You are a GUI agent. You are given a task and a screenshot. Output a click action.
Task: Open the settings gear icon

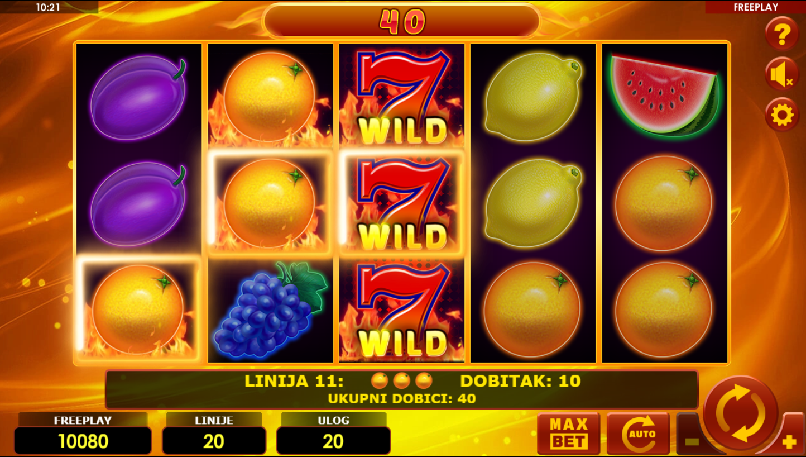781,115
